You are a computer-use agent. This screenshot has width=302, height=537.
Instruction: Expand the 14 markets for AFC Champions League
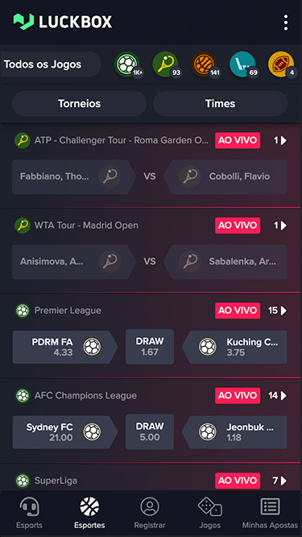click(278, 395)
